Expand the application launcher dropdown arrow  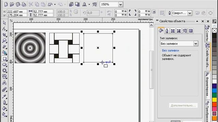point(89,4)
